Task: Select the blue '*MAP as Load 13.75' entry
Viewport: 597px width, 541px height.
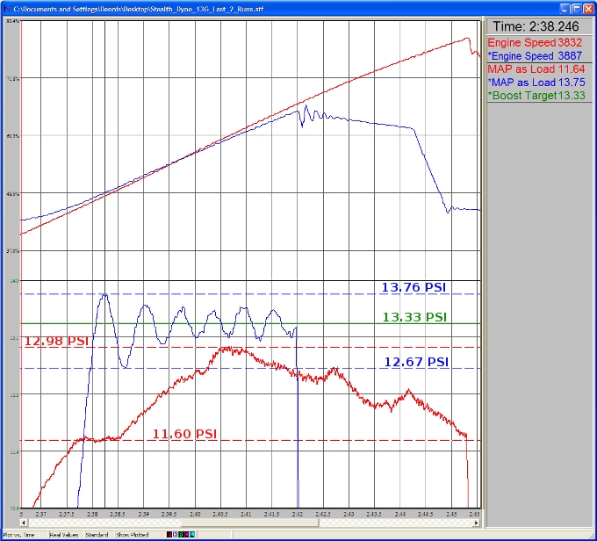Action: click(x=536, y=83)
